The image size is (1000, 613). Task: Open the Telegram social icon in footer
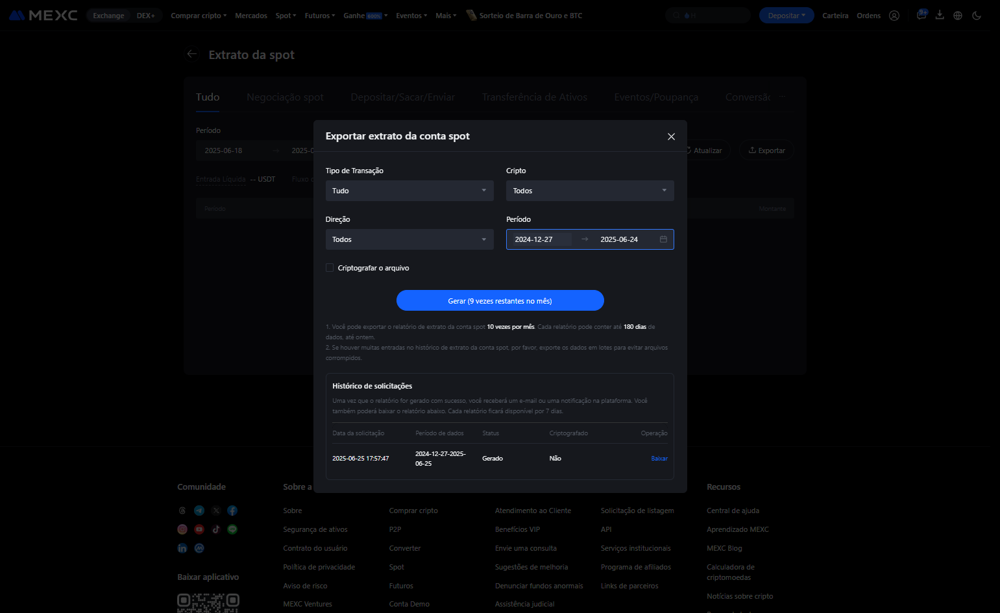tap(199, 511)
